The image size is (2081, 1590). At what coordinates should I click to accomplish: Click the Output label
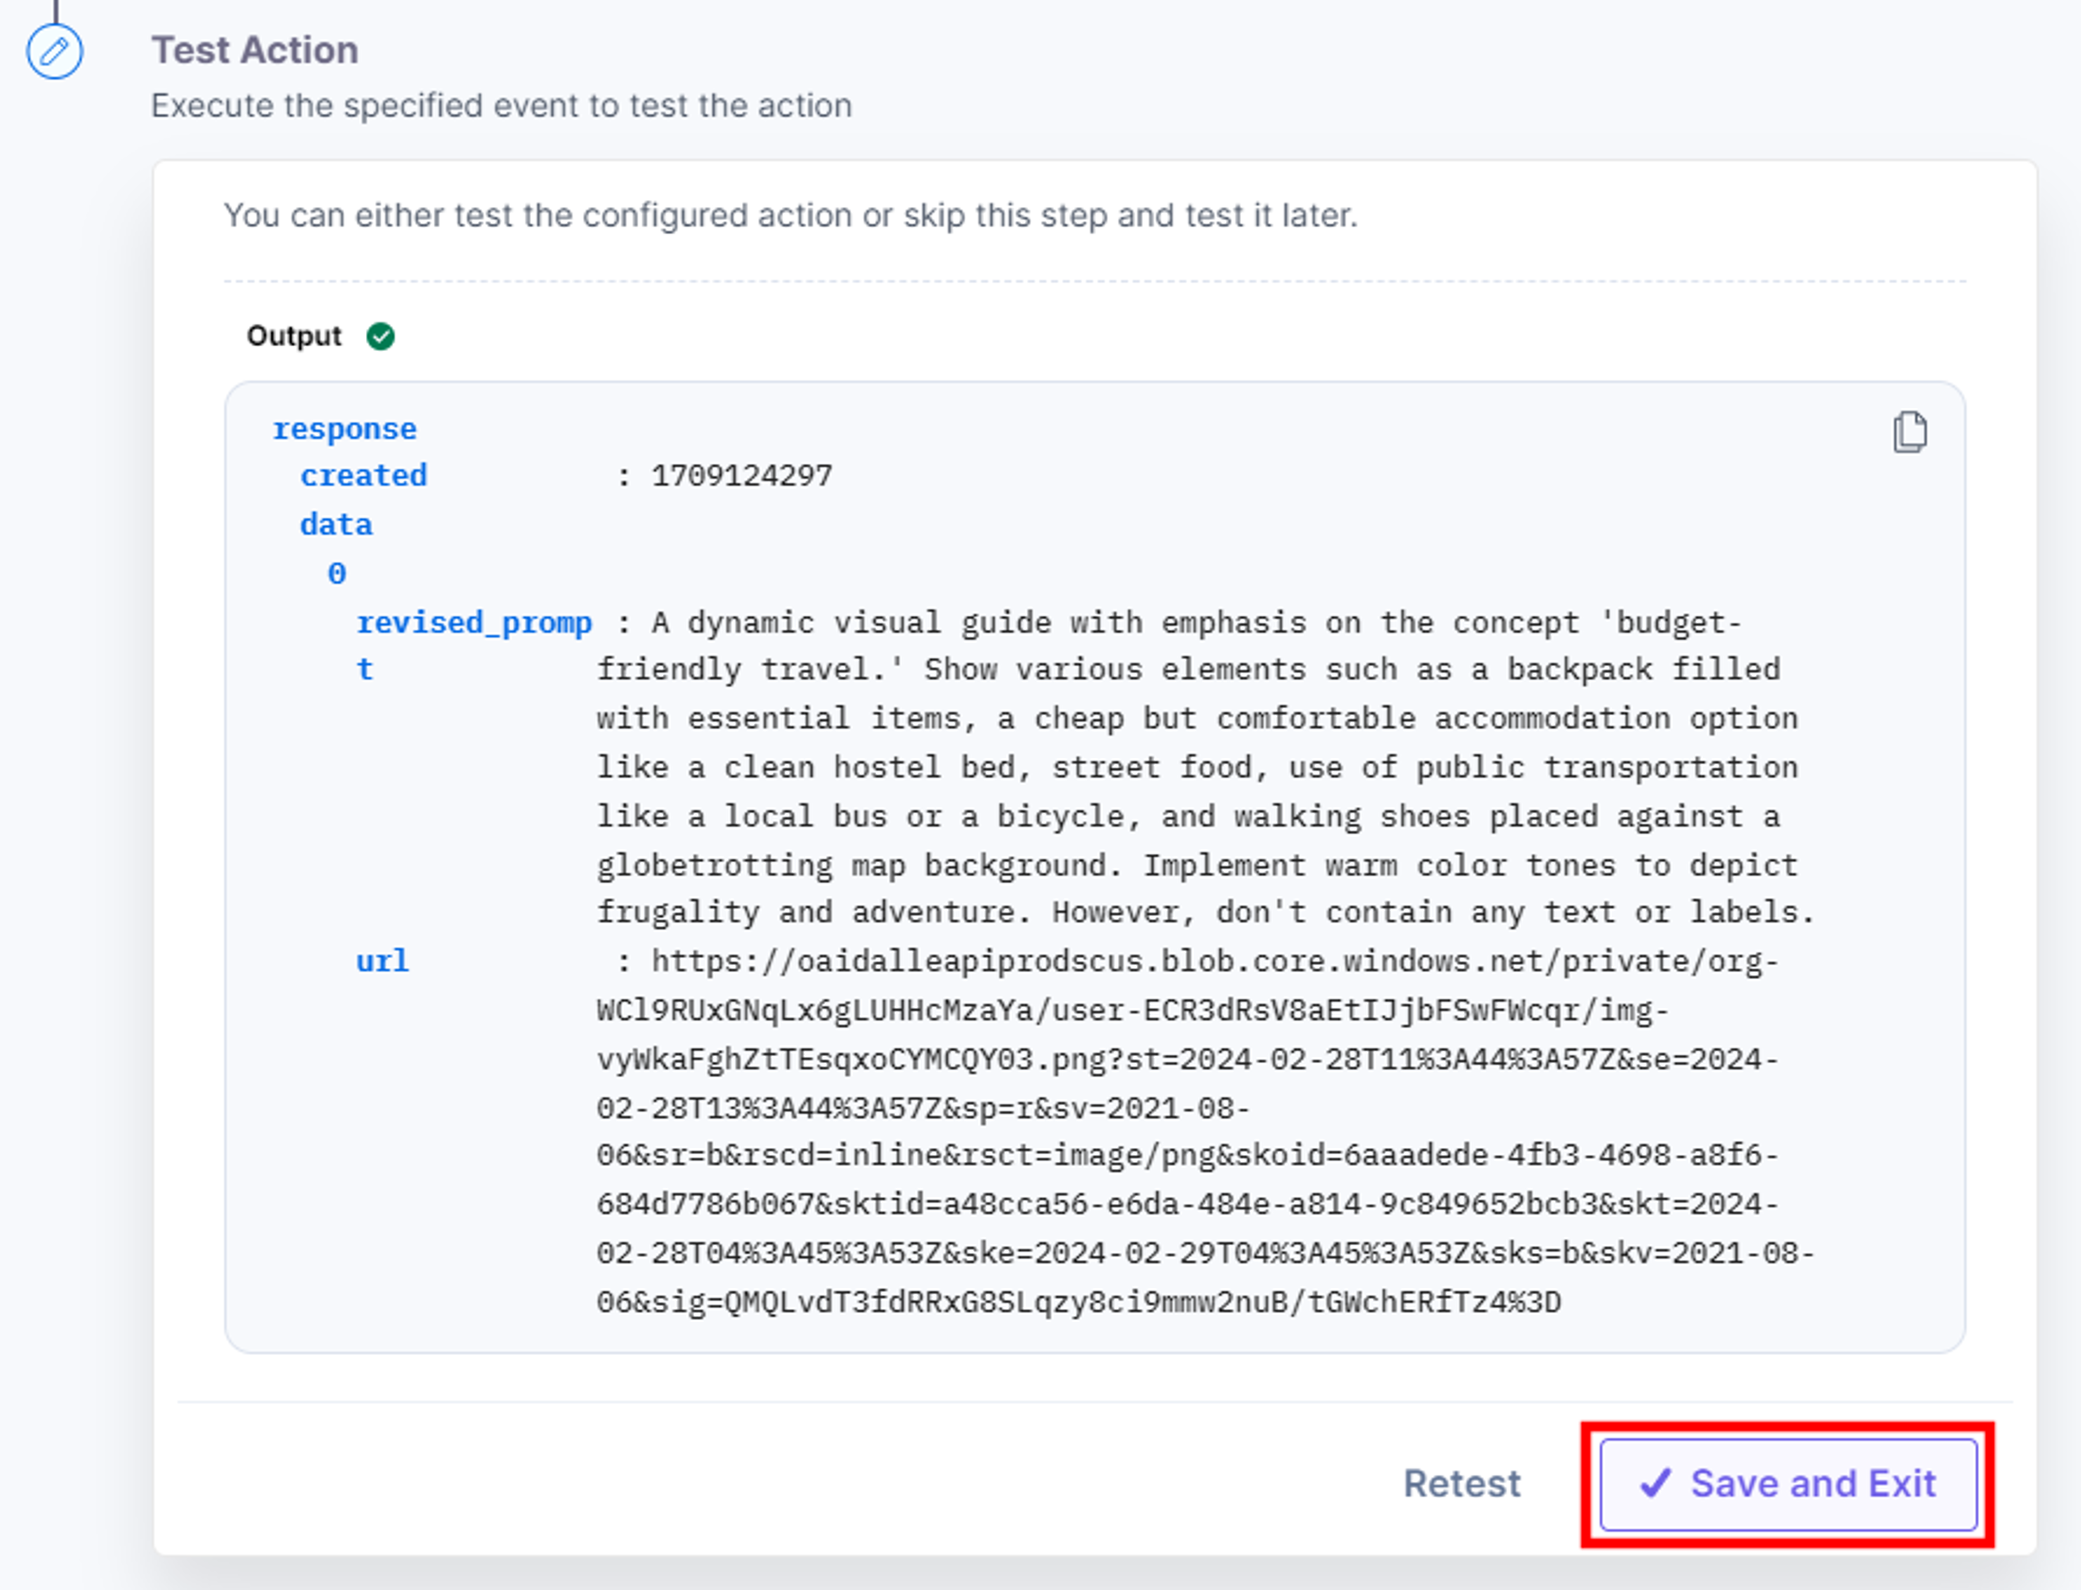click(x=293, y=336)
